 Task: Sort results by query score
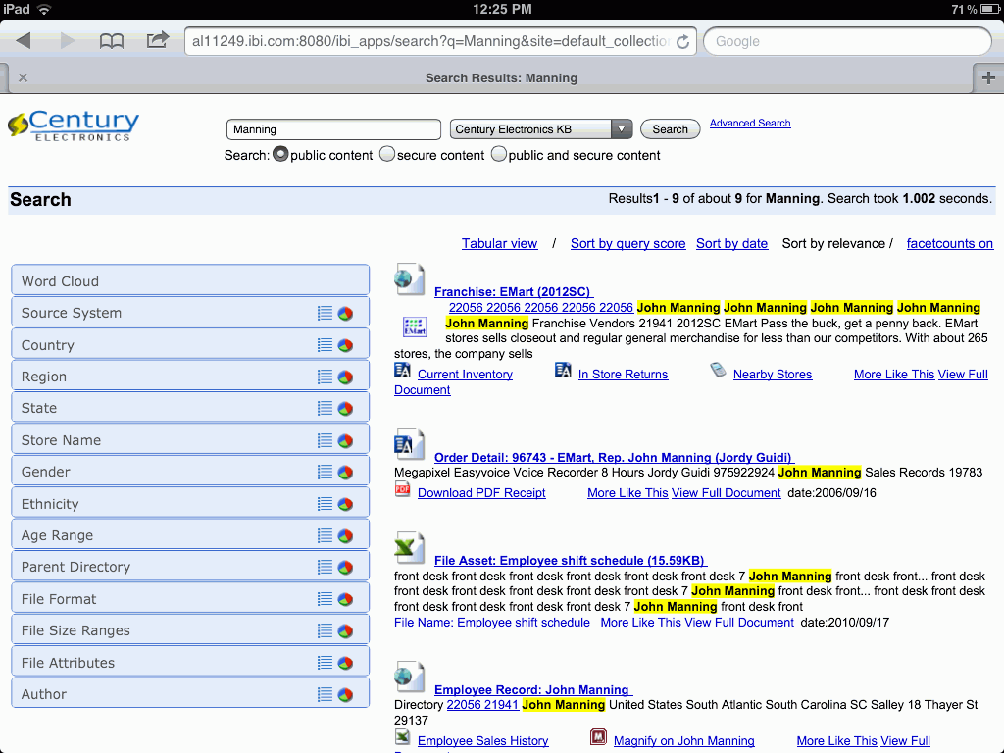click(628, 244)
